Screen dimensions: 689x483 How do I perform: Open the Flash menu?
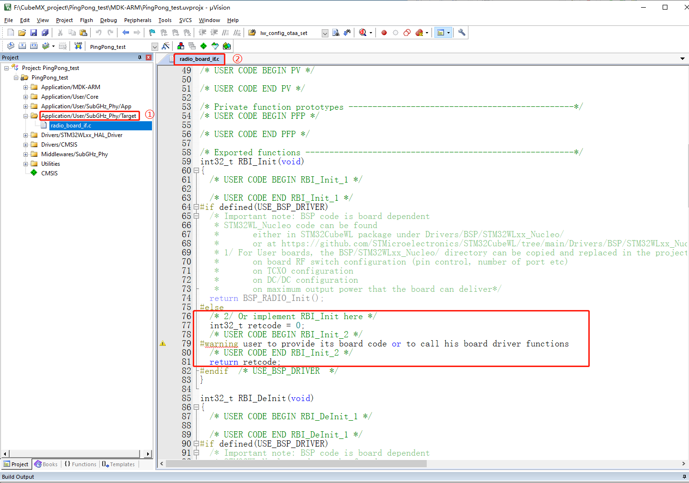pos(86,20)
